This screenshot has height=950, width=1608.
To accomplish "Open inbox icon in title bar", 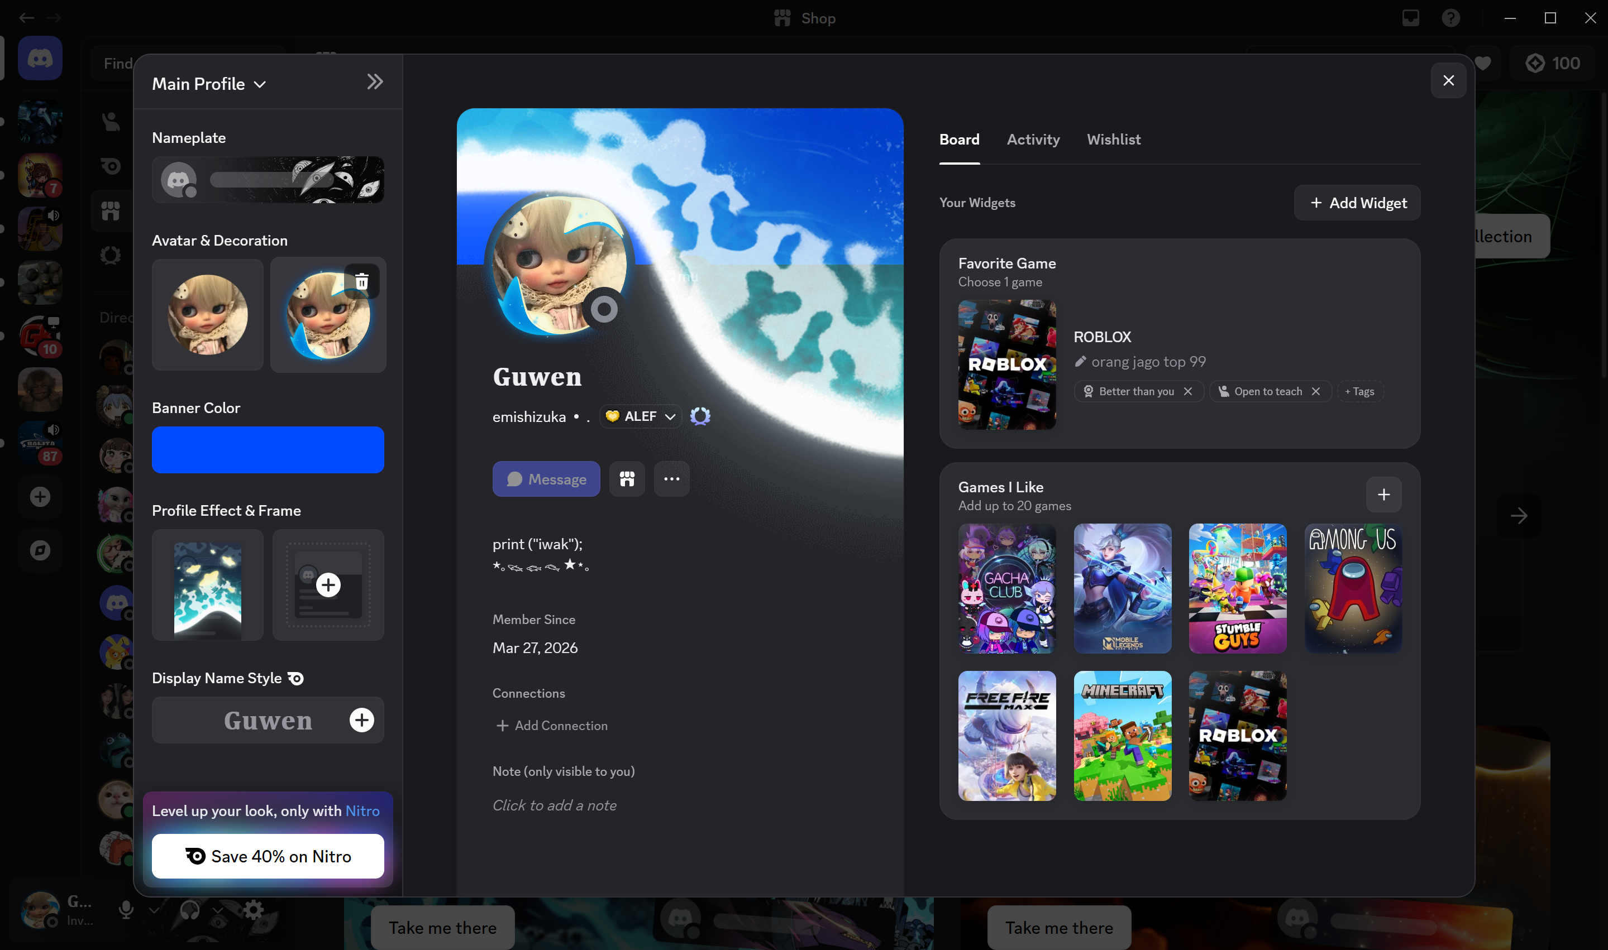I will 1411,18.
